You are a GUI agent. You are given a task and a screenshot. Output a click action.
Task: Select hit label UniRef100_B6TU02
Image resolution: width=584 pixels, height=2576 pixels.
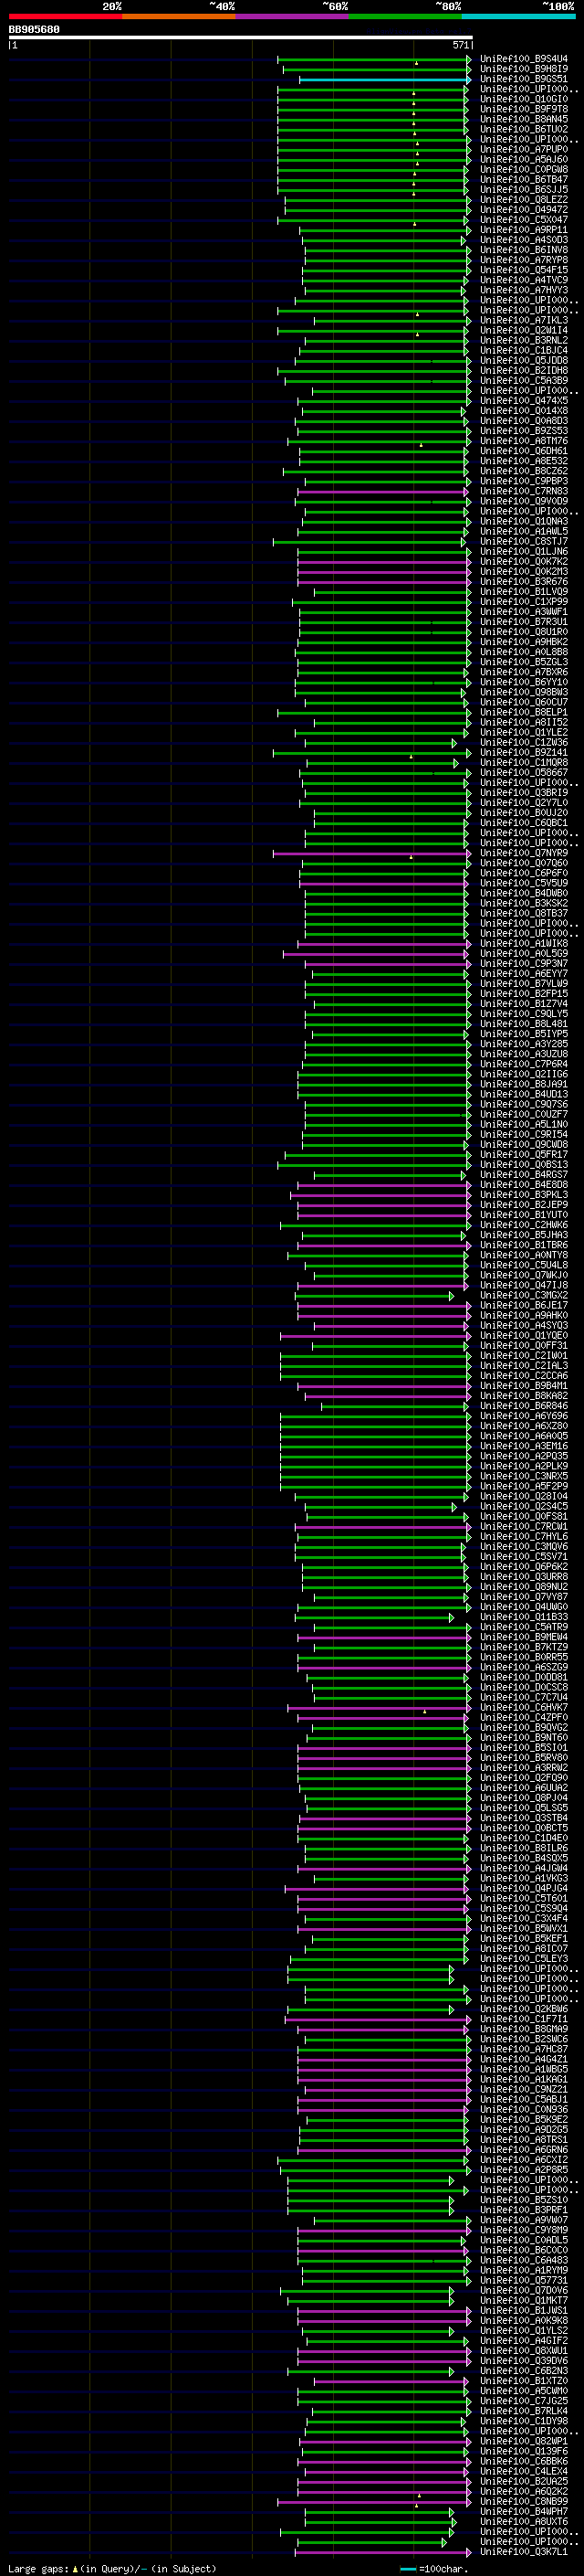523,129
